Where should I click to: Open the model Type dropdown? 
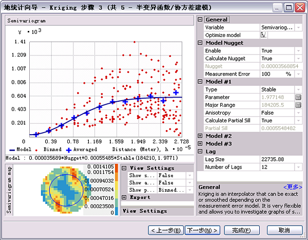click(298, 89)
